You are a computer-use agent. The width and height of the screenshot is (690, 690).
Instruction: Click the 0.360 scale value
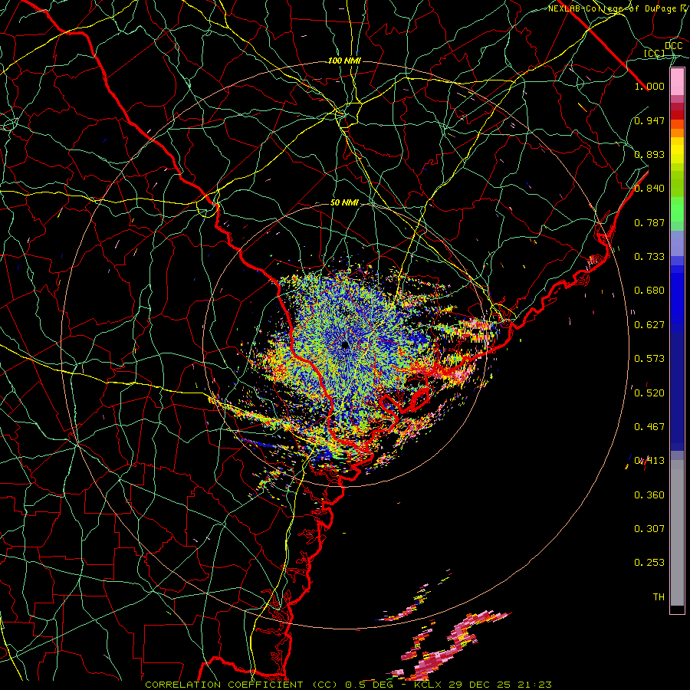[x=649, y=495]
